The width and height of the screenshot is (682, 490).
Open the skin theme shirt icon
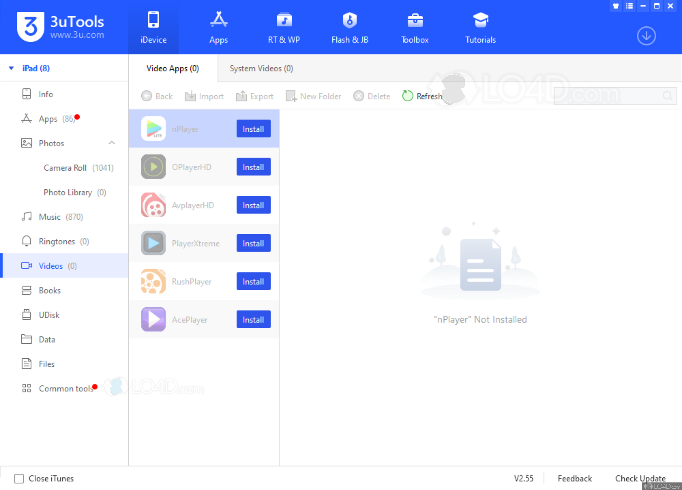(616, 6)
